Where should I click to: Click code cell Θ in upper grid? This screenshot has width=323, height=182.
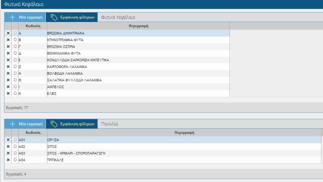click(33, 80)
